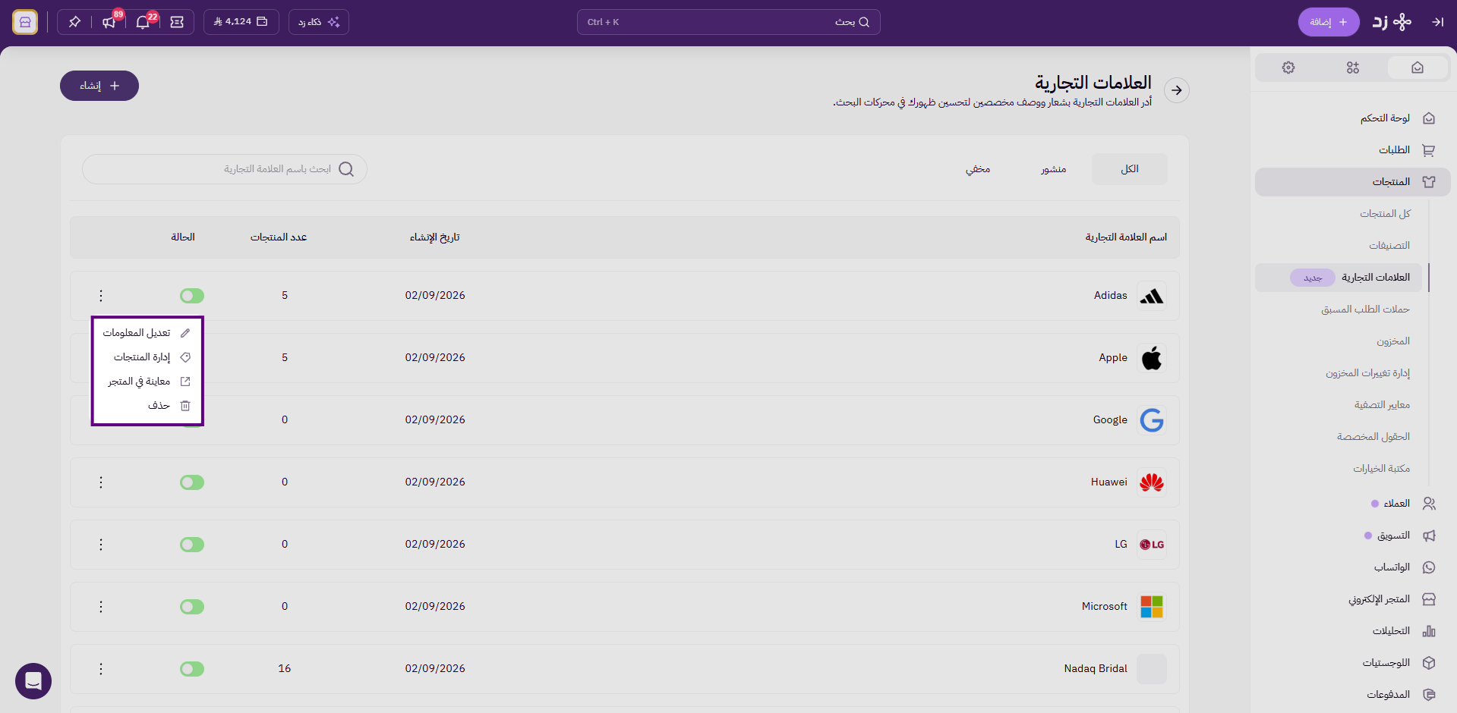Click the إنشاء create button

pyautogui.click(x=99, y=86)
